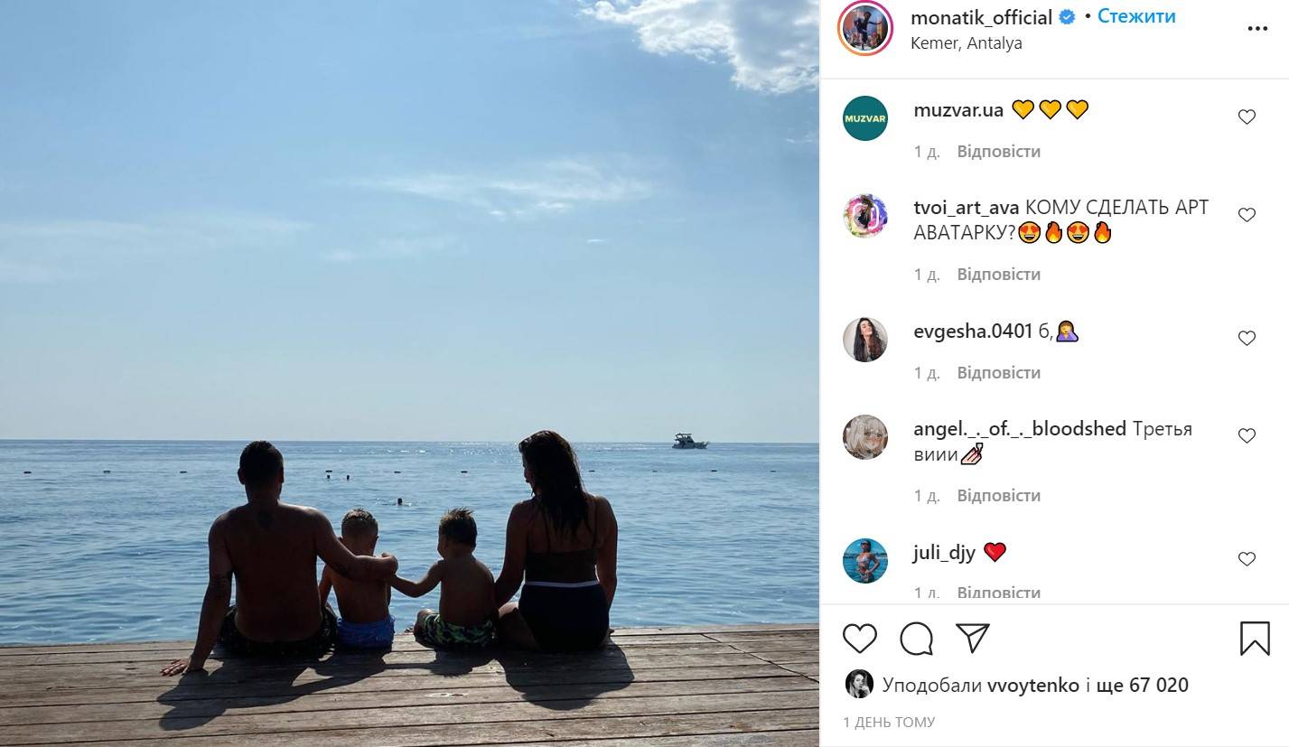1289x747 pixels.
Task: View the vvoytenko liker profile
Action: pyautogui.click(x=1034, y=686)
